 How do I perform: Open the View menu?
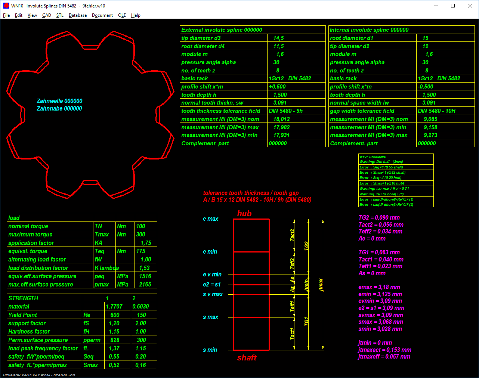32,15
